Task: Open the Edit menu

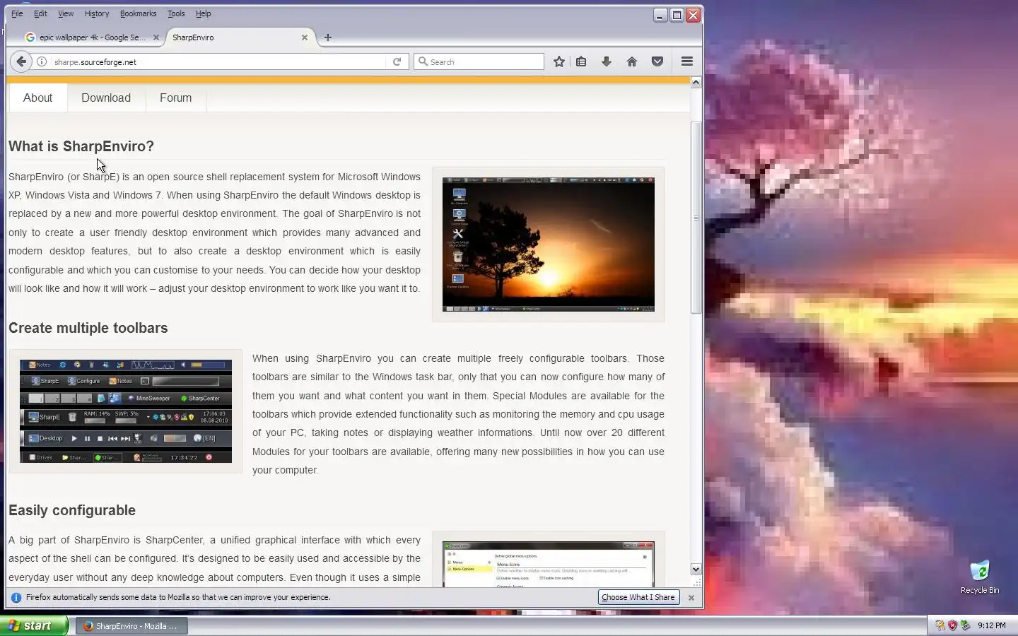Action: click(x=40, y=13)
